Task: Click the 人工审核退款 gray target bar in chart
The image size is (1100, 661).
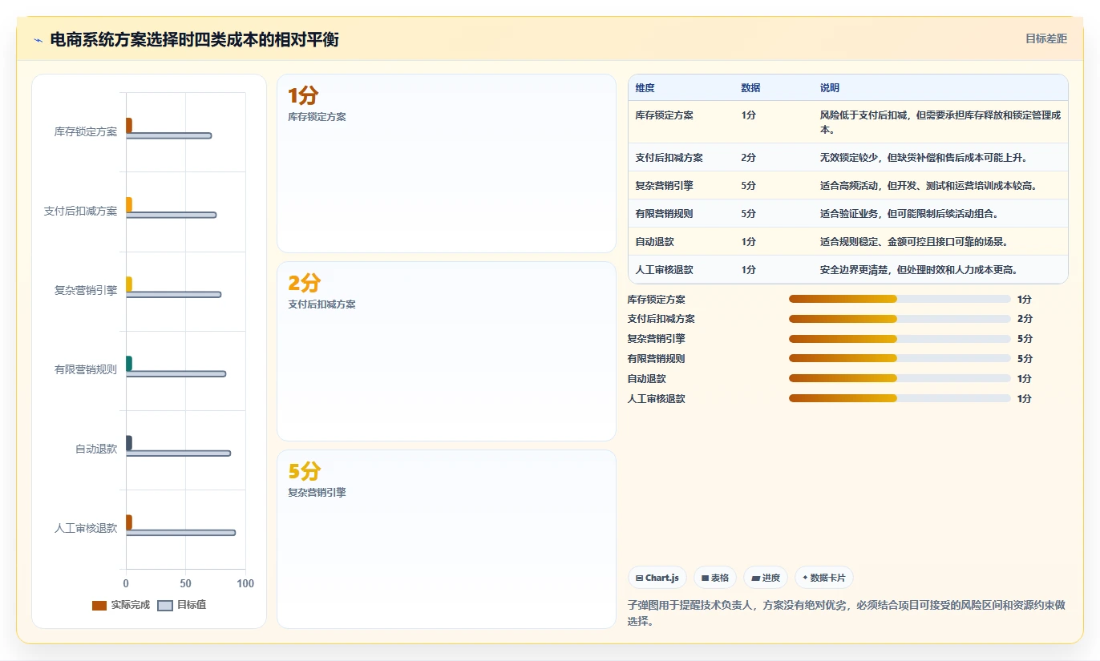Action: (180, 532)
